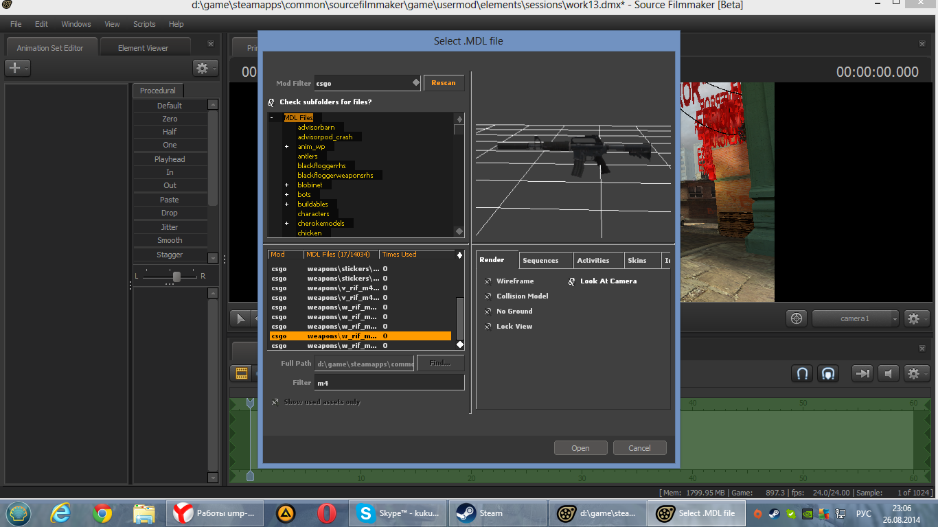The image size is (938, 527).
Task: Switch to Skype taskbar window
Action: tap(398, 513)
